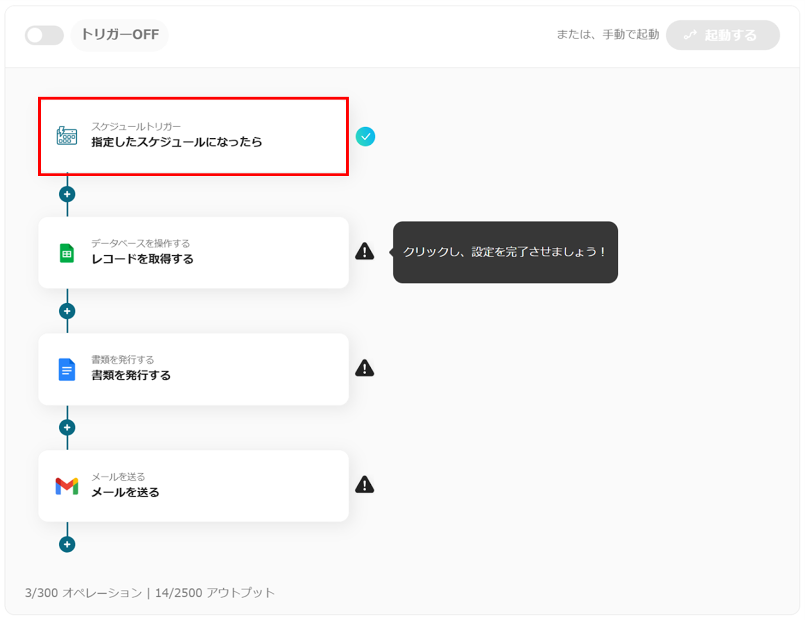This screenshot has height=620, width=805.
Task: Add a step after 書類を発行する
Action: [67, 427]
